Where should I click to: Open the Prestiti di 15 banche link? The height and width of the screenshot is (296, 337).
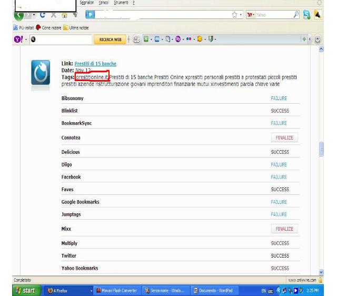click(95, 64)
